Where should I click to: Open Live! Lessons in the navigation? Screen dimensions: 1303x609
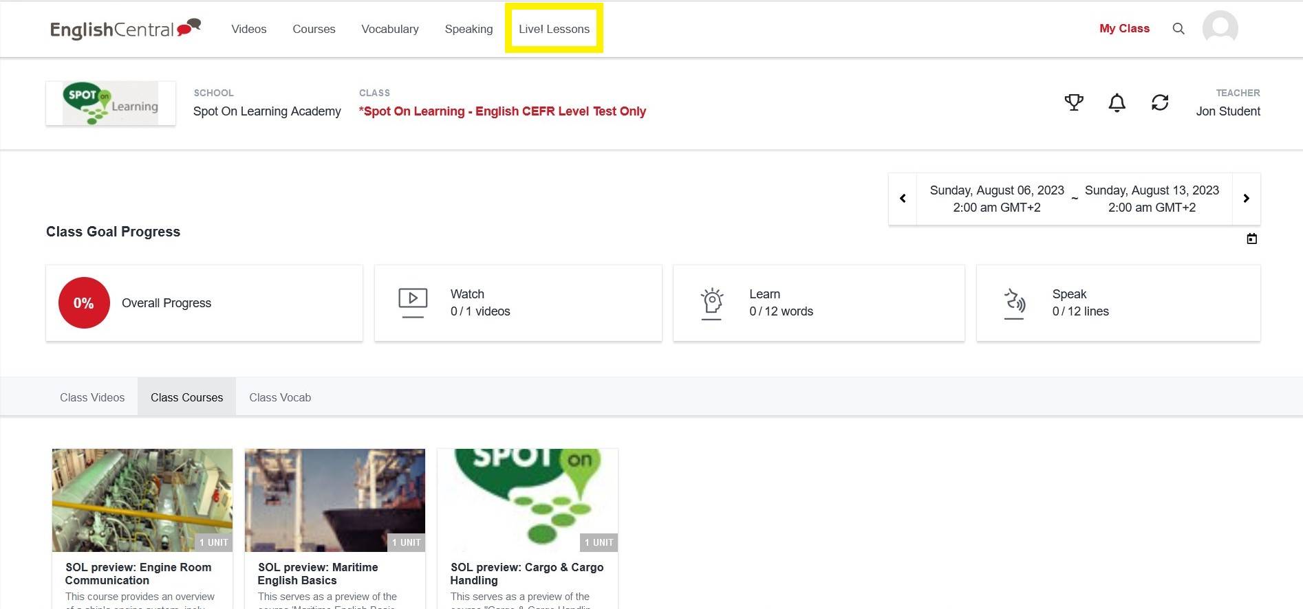pos(554,29)
